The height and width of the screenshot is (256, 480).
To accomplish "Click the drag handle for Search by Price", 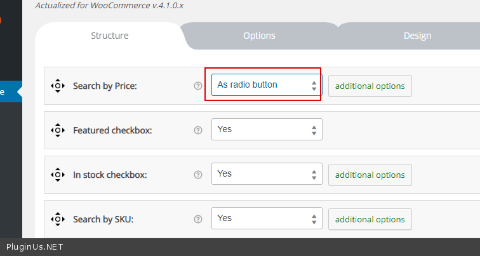I will point(58,86).
